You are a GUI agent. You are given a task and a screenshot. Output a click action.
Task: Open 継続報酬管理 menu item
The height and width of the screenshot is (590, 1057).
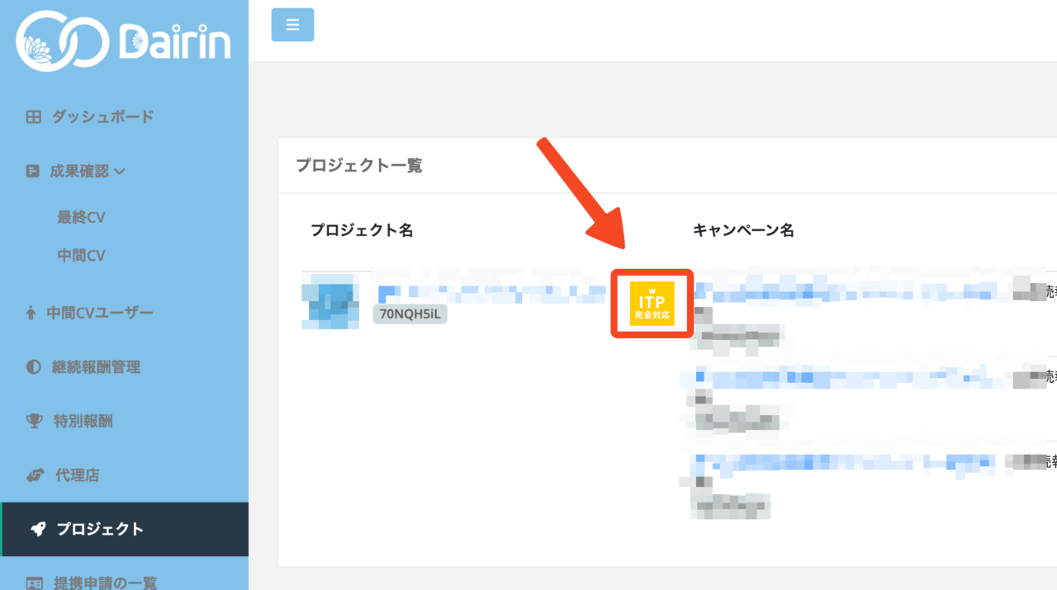coord(96,367)
